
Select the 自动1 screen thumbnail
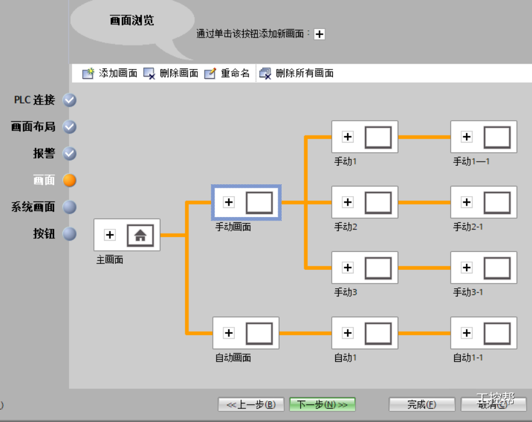pos(378,333)
